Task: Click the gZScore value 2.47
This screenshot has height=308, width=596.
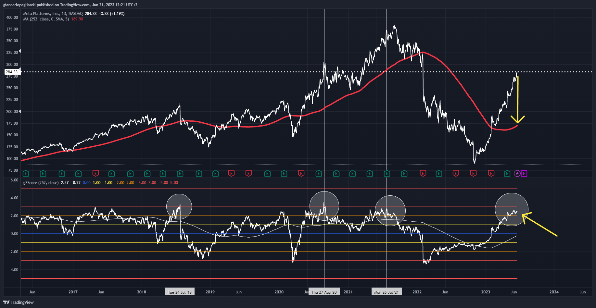Action: point(65,183)
